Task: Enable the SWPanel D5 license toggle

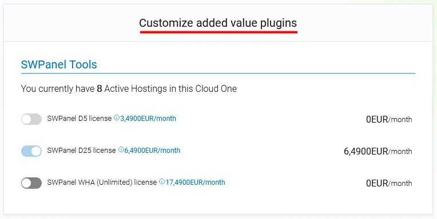Action: click(31, 119)
